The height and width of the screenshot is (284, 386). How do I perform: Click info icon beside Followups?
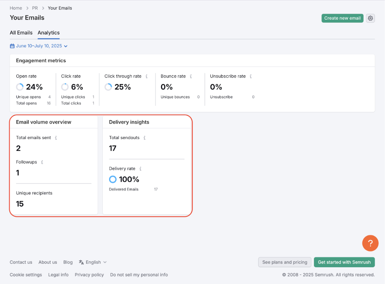tap(42, 162)
